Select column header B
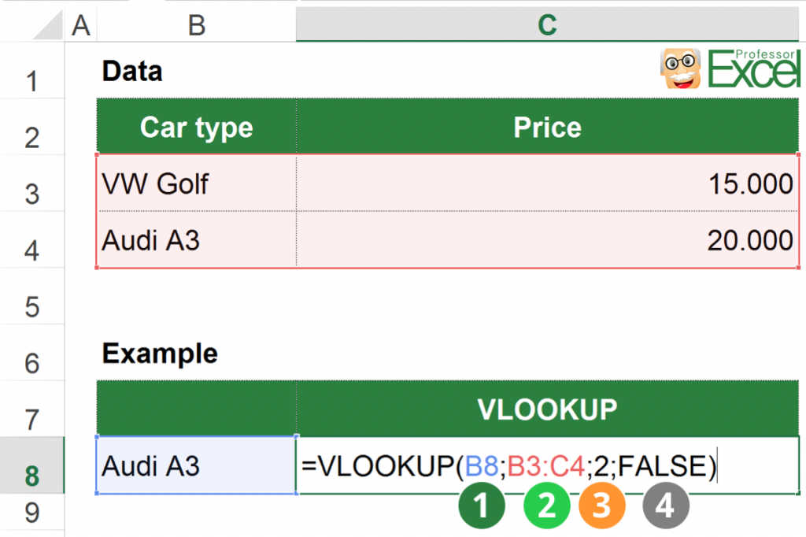 click(196, 24)
